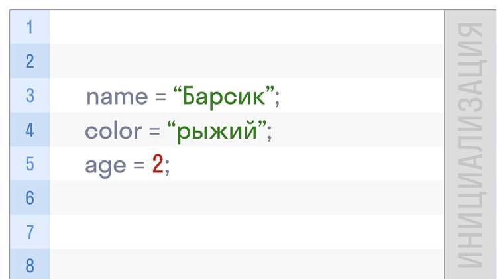Click the name variable on line 3
This screenshot has width=497, height=279.
(117, 97)
